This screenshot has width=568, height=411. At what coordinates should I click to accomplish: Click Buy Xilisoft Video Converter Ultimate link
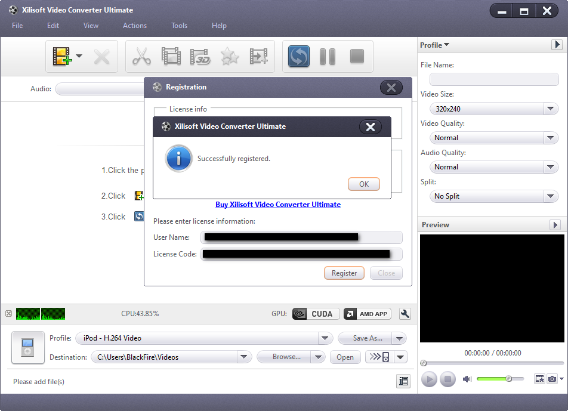[278, 205]
